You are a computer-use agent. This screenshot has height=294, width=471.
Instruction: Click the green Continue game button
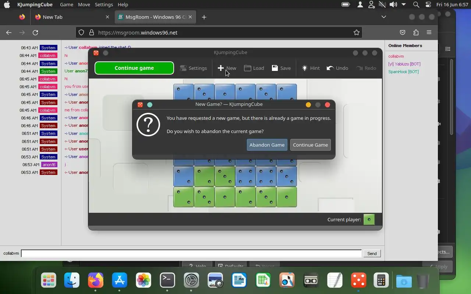click(134, 68)
